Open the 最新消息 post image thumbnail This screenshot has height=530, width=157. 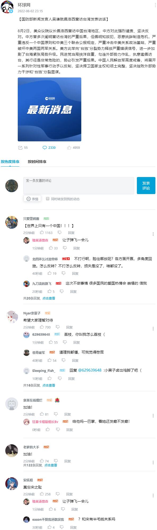tap(50, 109)
